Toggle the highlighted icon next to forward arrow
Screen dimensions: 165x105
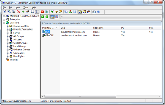pos(52,17)
